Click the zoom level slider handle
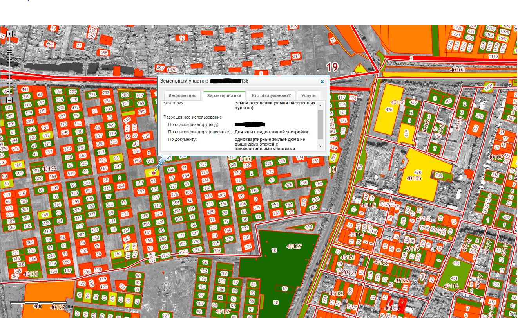 pos(9,52)
